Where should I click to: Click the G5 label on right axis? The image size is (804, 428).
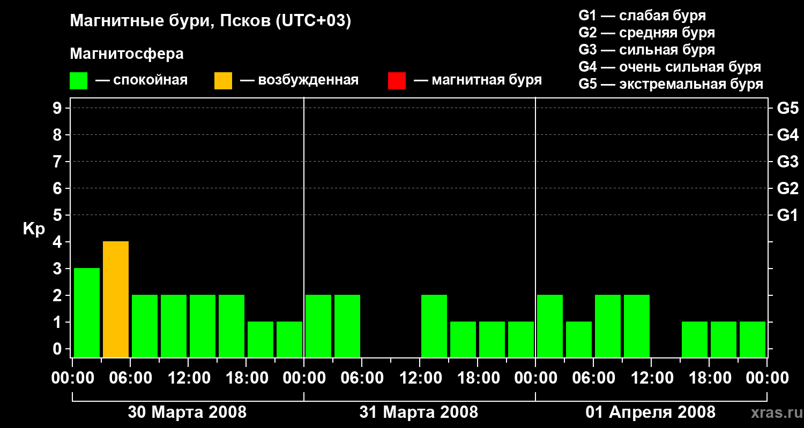click(787, 108)
